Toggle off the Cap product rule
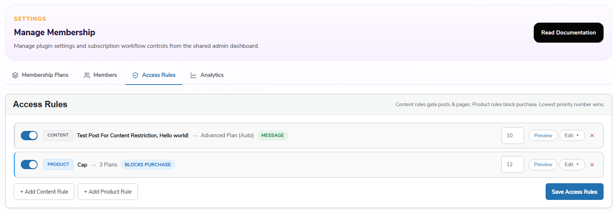Screen dimensions: 614x214 [29, 165]
